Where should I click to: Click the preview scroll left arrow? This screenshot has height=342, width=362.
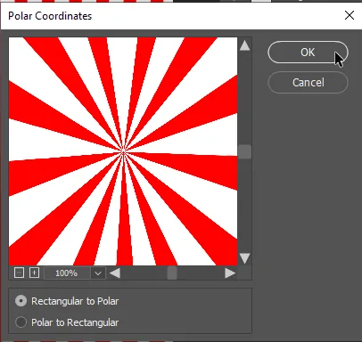115,273
